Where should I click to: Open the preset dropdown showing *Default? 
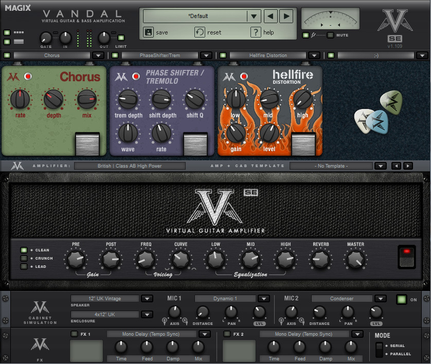[x=254, y=16]
